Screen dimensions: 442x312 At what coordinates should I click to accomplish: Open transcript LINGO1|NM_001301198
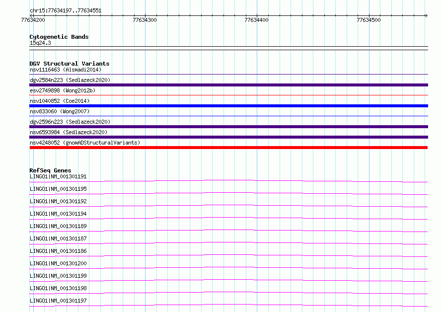point(58,288)
